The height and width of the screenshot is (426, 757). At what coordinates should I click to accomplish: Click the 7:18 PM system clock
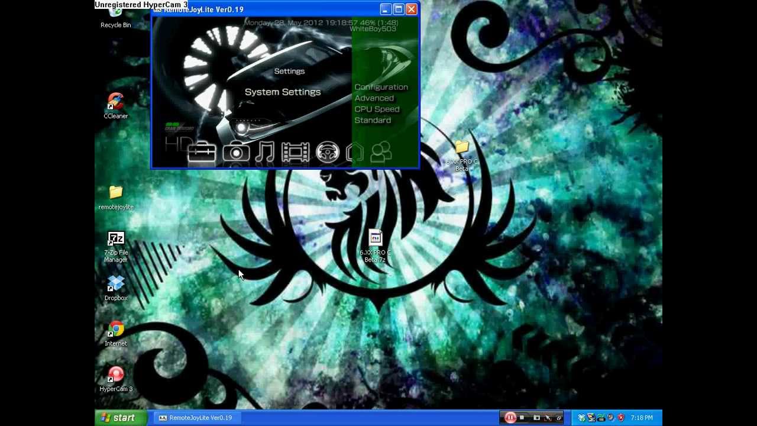(642, 418)
